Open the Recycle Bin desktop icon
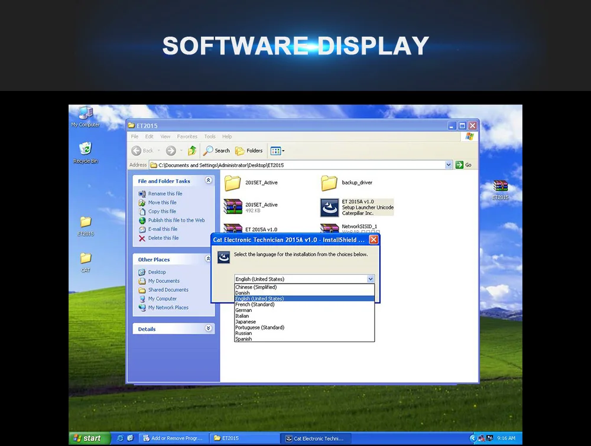 [86, 152]
